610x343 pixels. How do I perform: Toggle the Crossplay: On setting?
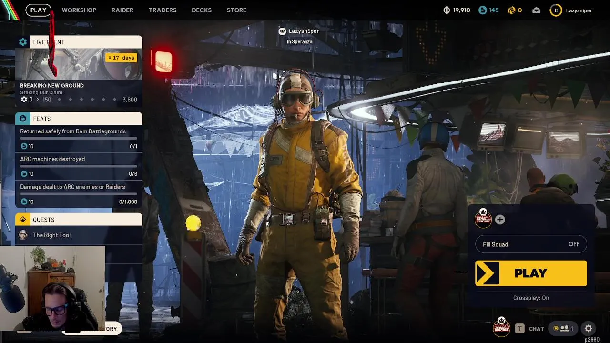531,298
